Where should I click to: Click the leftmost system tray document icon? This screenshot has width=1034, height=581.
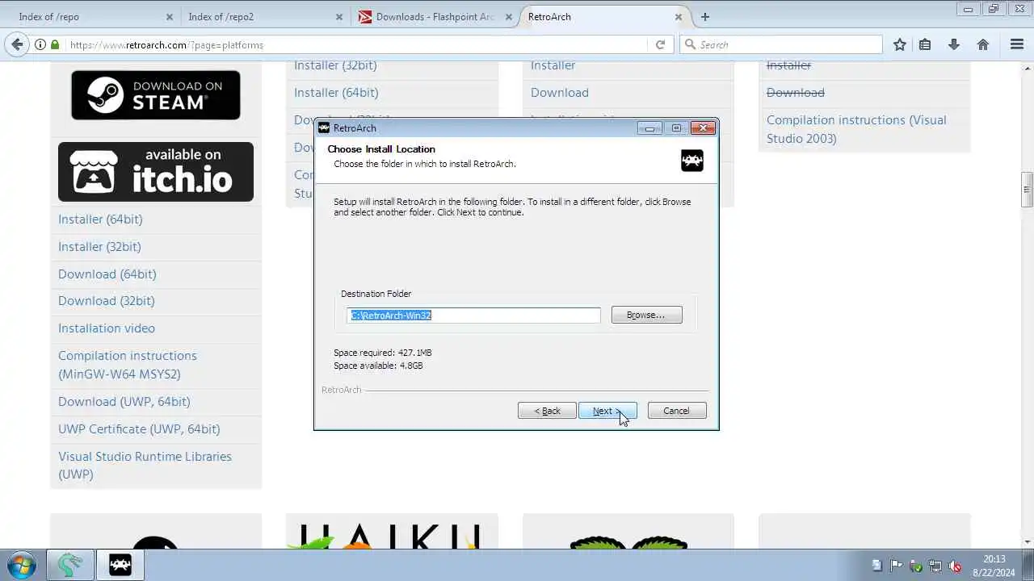point(876,566)
